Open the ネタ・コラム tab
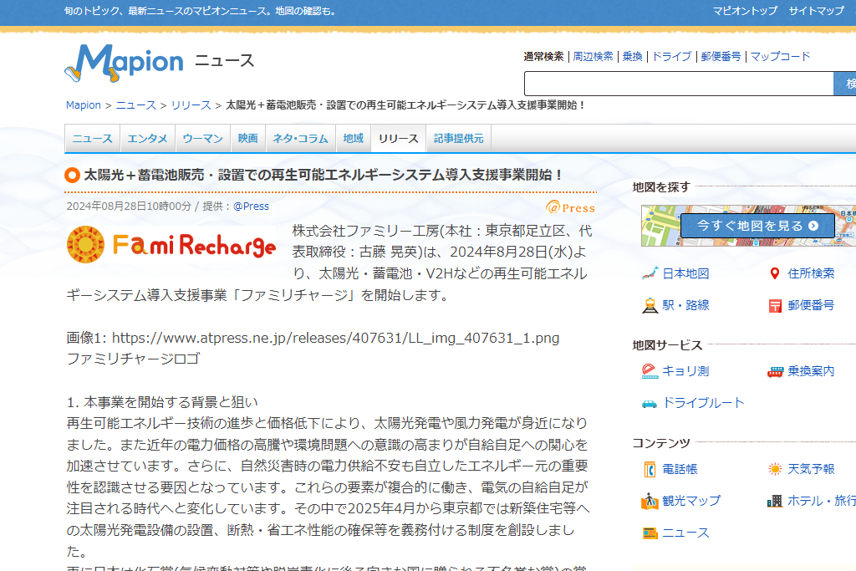 (x=300, y=139)
